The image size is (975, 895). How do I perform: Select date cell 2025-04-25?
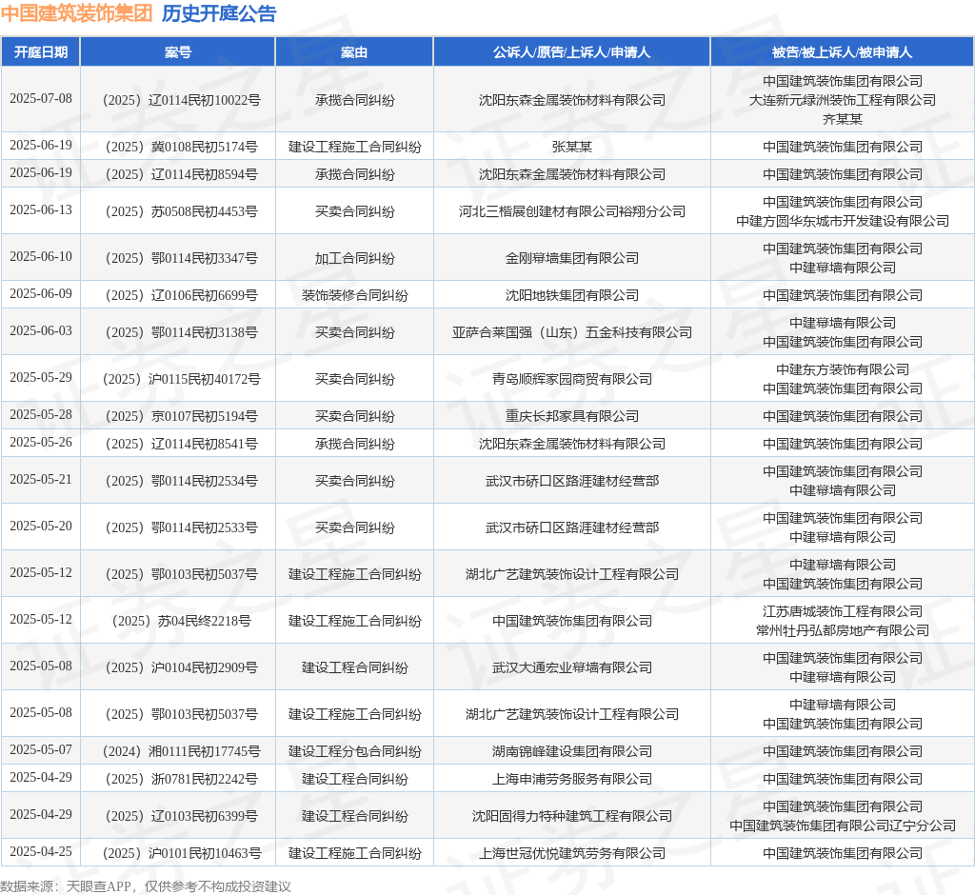[40, 852]
